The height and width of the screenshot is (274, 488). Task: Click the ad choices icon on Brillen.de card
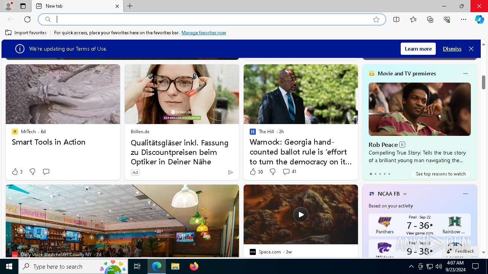click(230, 172)
